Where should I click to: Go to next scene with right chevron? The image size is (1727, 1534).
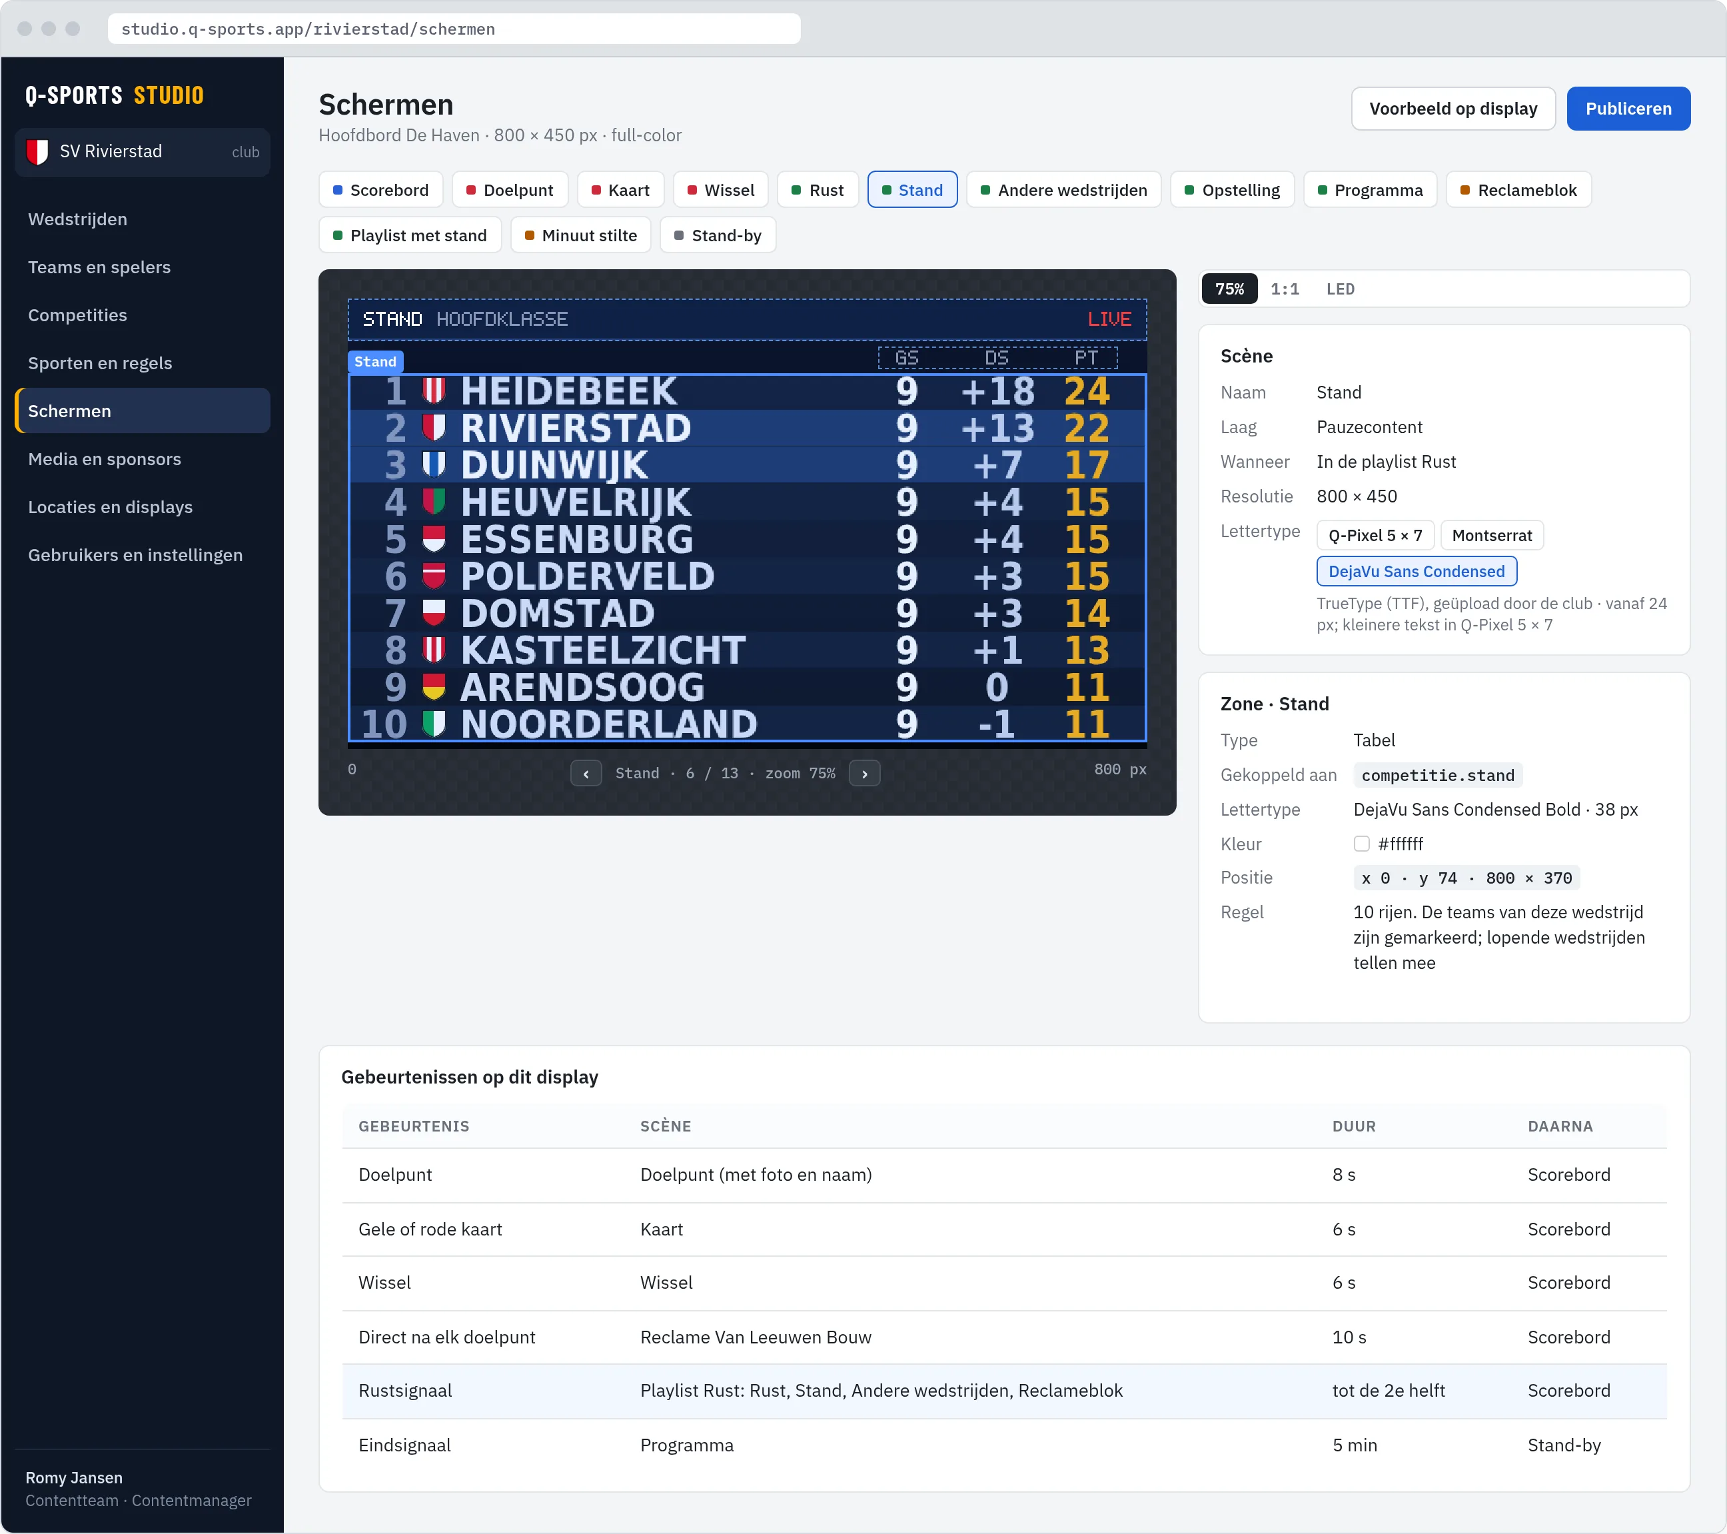864,774
